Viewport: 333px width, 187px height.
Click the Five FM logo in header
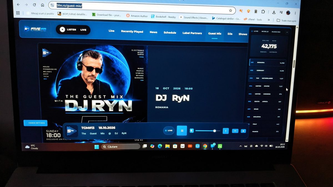point(35,29)
